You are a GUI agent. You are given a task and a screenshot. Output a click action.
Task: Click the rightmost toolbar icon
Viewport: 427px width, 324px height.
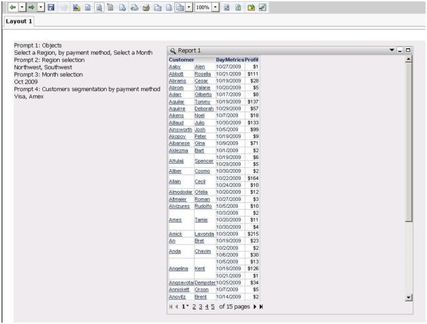pos(262,7)
